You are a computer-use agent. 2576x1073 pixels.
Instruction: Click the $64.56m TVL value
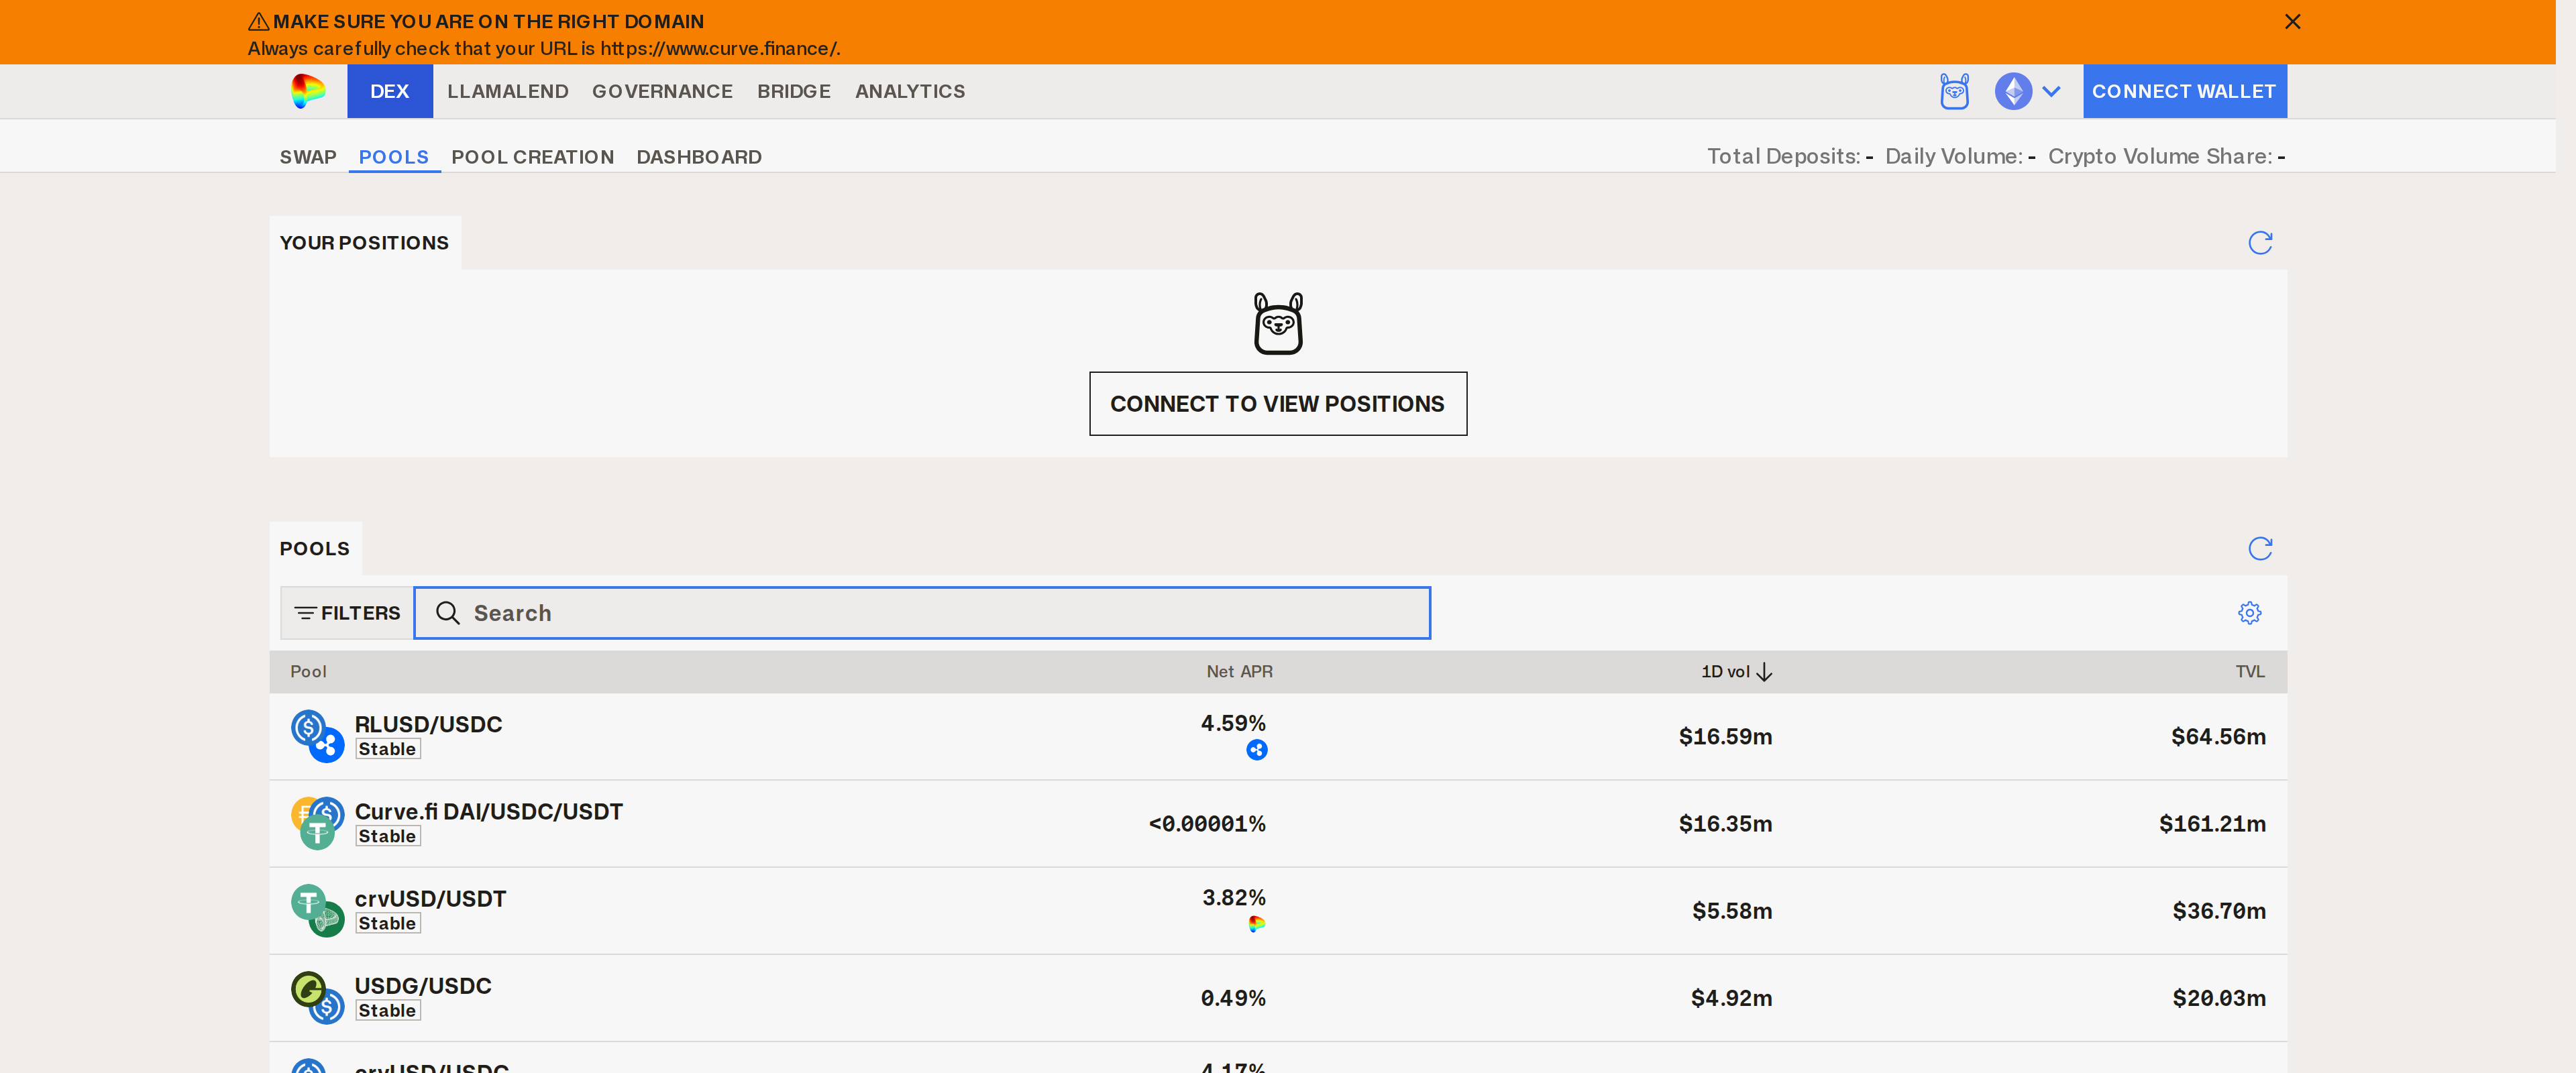click(x=2218, y=737)
